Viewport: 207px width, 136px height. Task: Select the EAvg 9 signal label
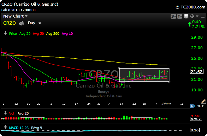37,128
